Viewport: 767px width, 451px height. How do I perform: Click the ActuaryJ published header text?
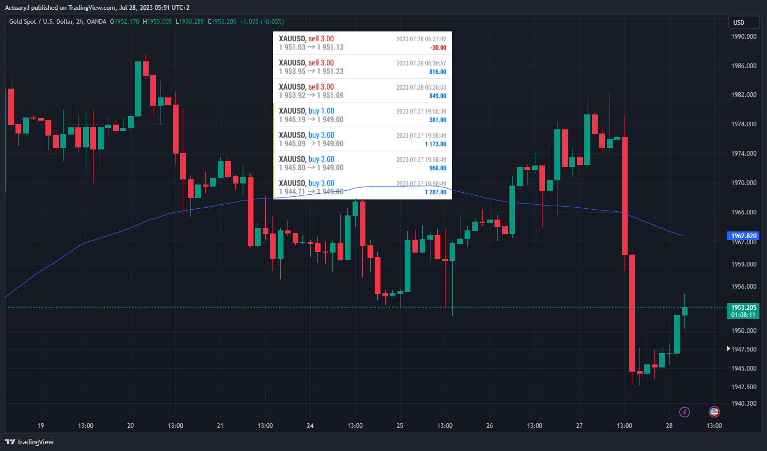tap(97, 7)
